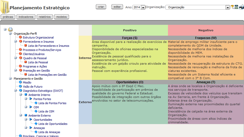Select Princípios, Crenças e Valores item
Viewport: 244px width, 137px height.
[40, 136]
